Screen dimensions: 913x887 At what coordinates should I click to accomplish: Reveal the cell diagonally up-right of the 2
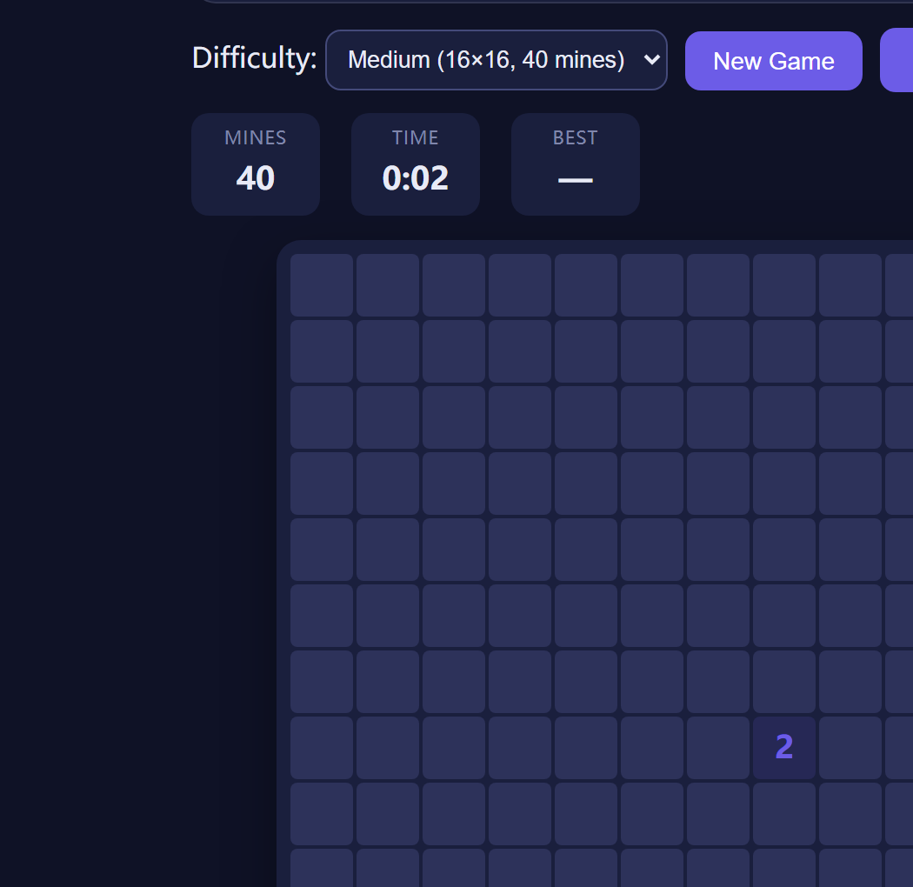pyautogui.click(x=850, y=682)
